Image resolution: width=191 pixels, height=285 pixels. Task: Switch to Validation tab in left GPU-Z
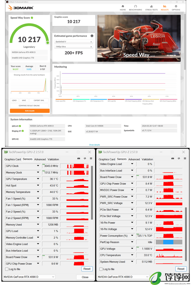coord(53,159)
